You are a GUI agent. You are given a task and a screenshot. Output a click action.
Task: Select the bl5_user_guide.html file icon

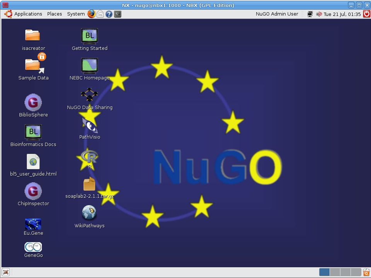pos(33,162)
